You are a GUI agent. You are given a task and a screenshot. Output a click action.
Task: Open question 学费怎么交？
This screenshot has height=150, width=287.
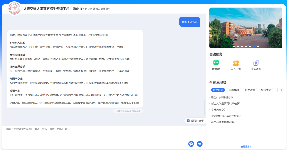click(218, 110)
